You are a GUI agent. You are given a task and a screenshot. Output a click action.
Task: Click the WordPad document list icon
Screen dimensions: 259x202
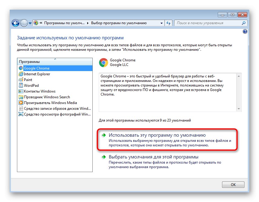tap(21, 85)
